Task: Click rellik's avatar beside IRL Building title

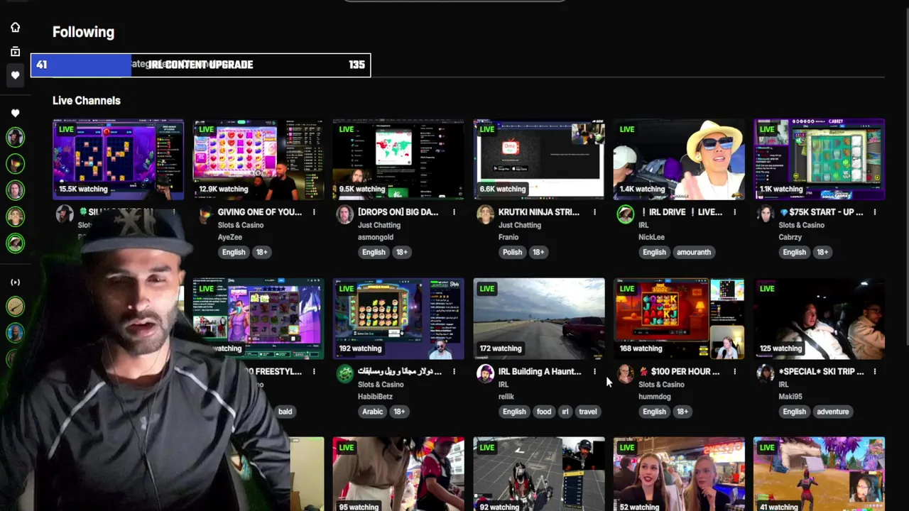Action: (485, 373)
